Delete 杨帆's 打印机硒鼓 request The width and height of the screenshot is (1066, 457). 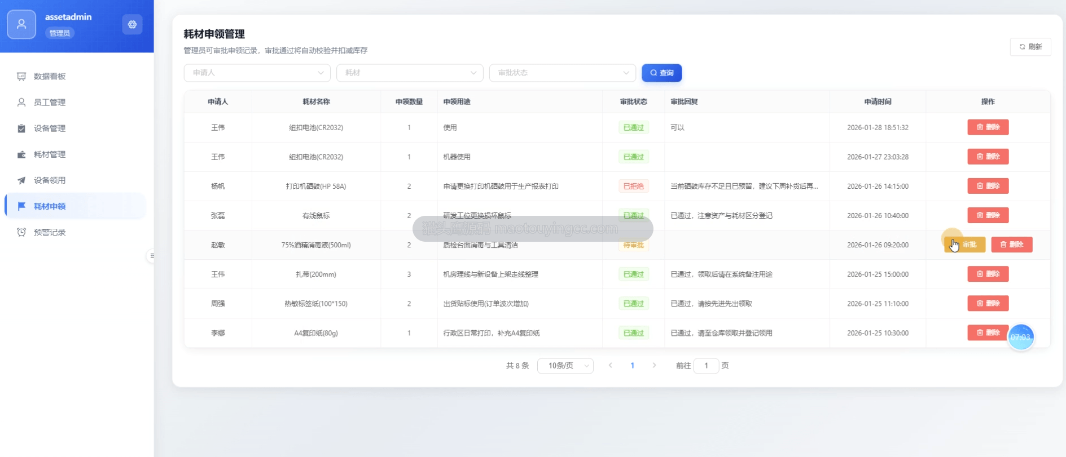(x=988, y=186)
